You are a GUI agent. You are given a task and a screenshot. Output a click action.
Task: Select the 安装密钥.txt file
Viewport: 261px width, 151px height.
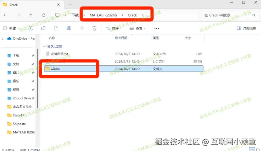(x=59, y=54)
